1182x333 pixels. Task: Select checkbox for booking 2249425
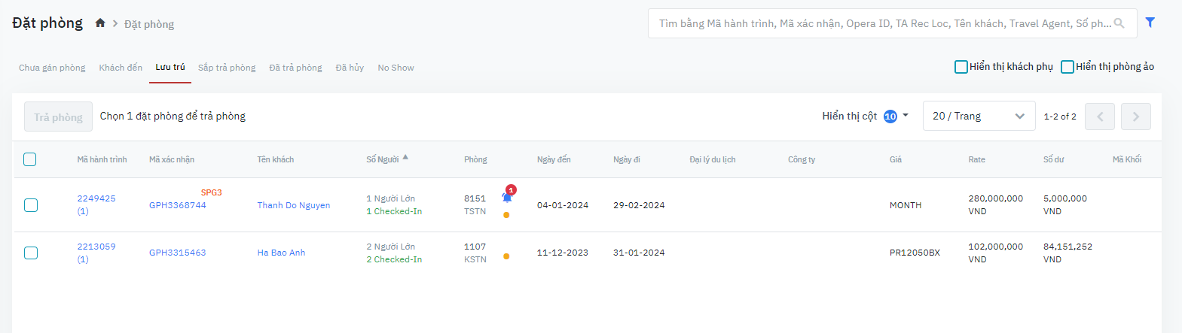tap(31, 205)
